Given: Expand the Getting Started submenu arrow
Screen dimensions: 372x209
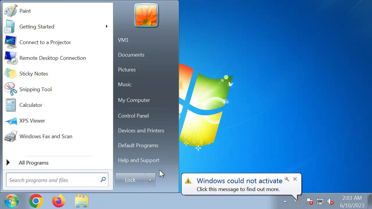Looking at the screenshot, I should tap(107, 26).
